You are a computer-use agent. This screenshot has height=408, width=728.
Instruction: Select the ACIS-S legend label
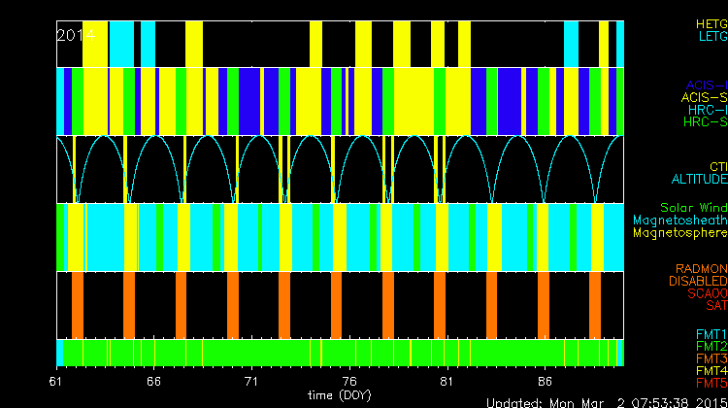click(704, 97)
